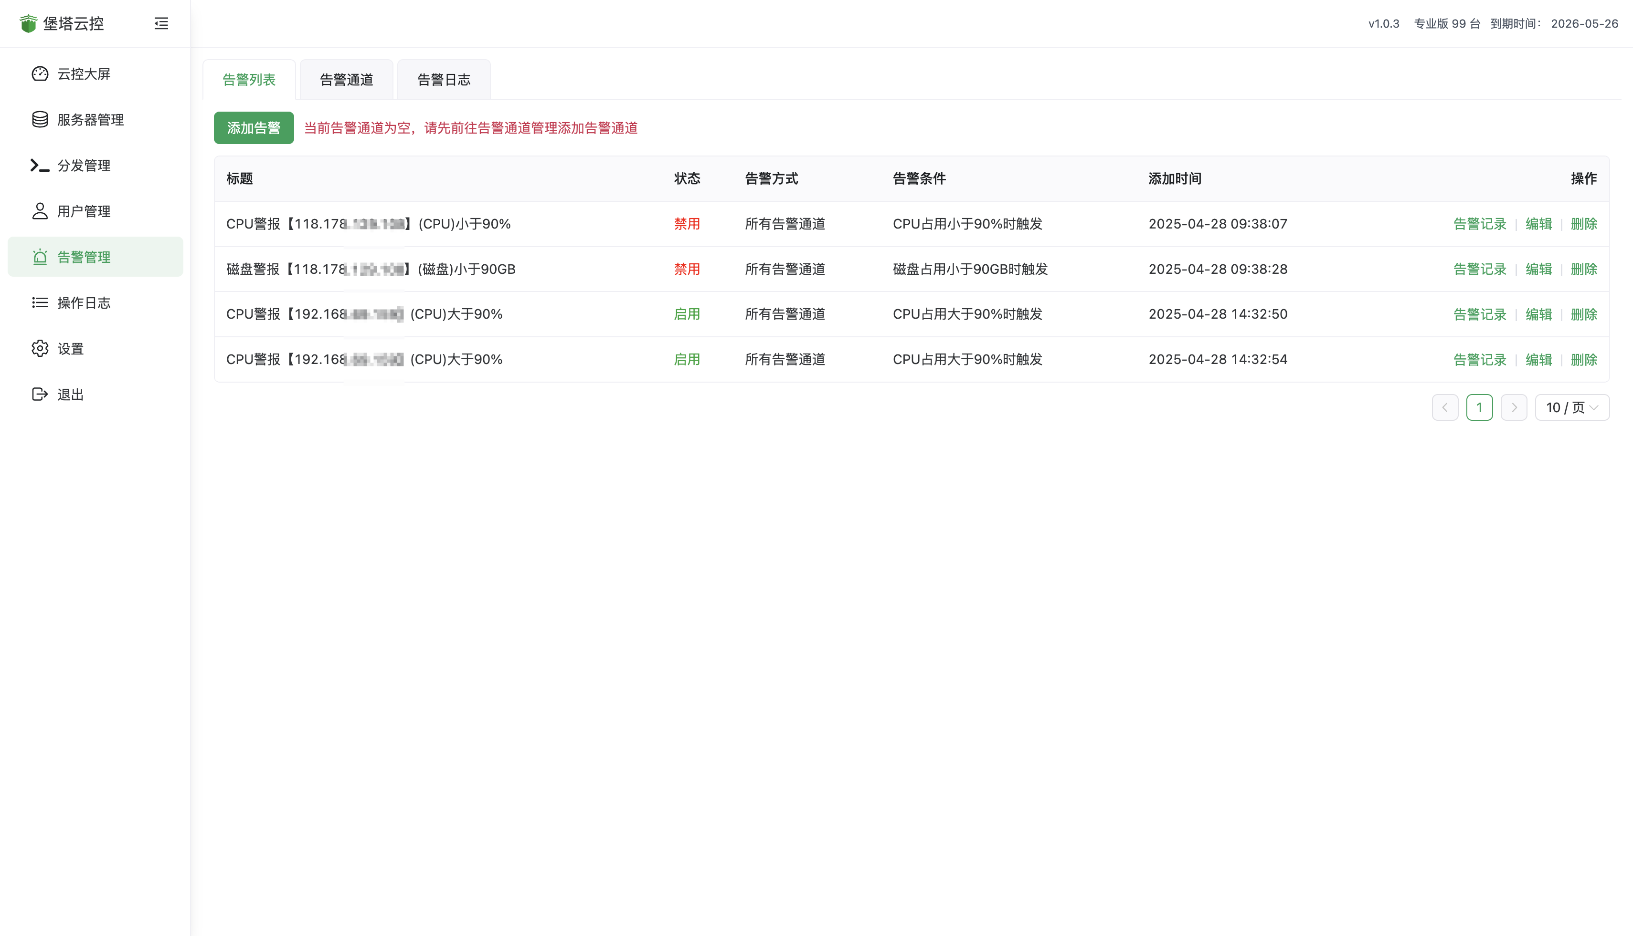Click the 退出 logout icon

coord(40,394)
